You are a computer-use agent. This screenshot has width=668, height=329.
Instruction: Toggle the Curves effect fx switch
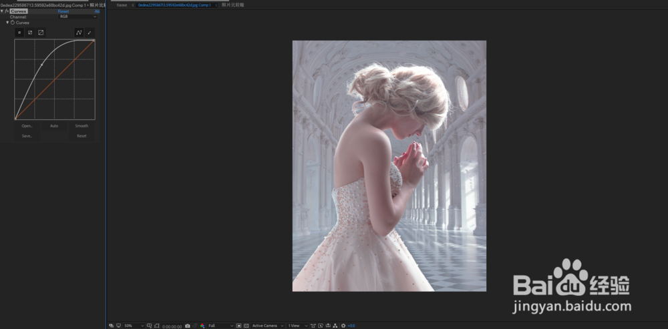click(7, 11)
